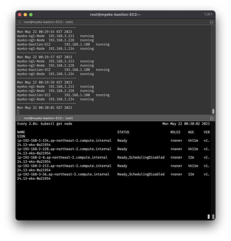231x241 pixels.
Task: Click the ROLES column header
Action: [x=175, y=132]
